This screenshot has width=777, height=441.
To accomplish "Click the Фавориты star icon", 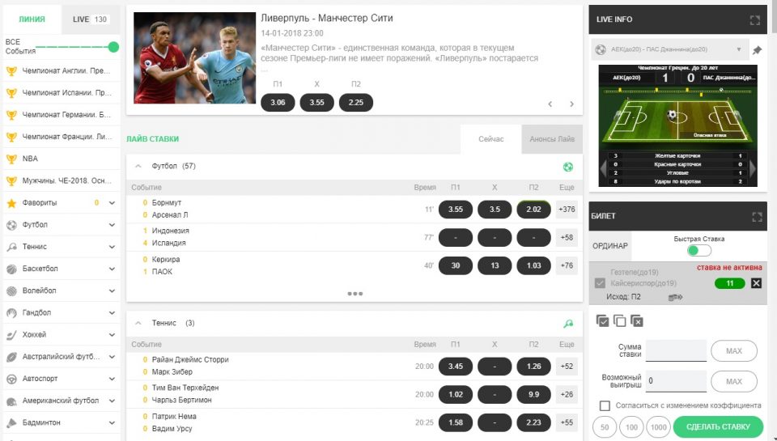I will point(11,202).
